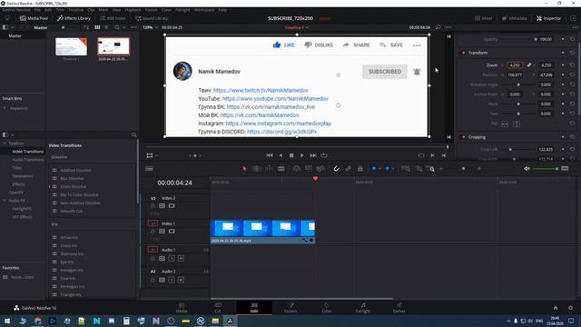
Task: Switch to the Color page tab
Action: pyautogui.click(x=327, y=307)
